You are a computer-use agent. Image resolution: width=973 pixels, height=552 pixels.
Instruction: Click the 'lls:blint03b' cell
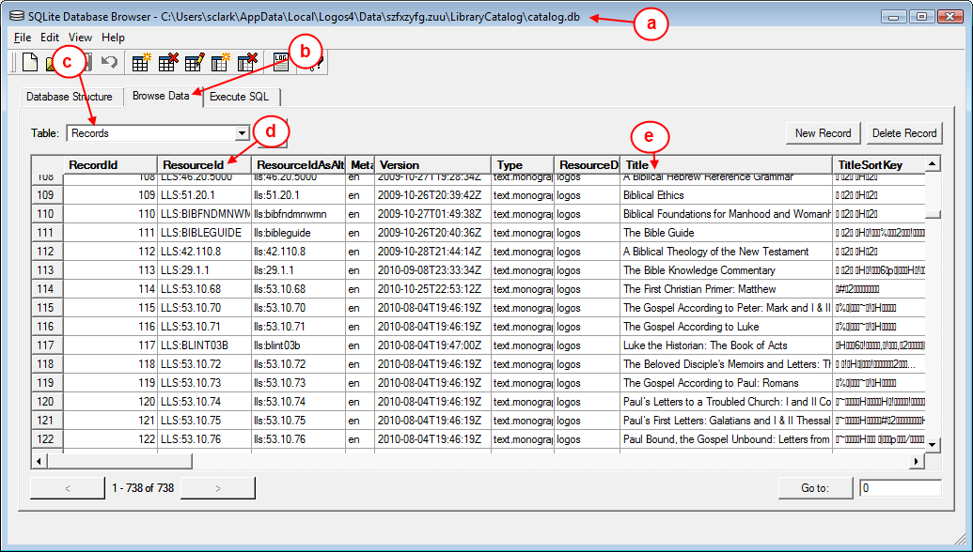pos(298,345)
